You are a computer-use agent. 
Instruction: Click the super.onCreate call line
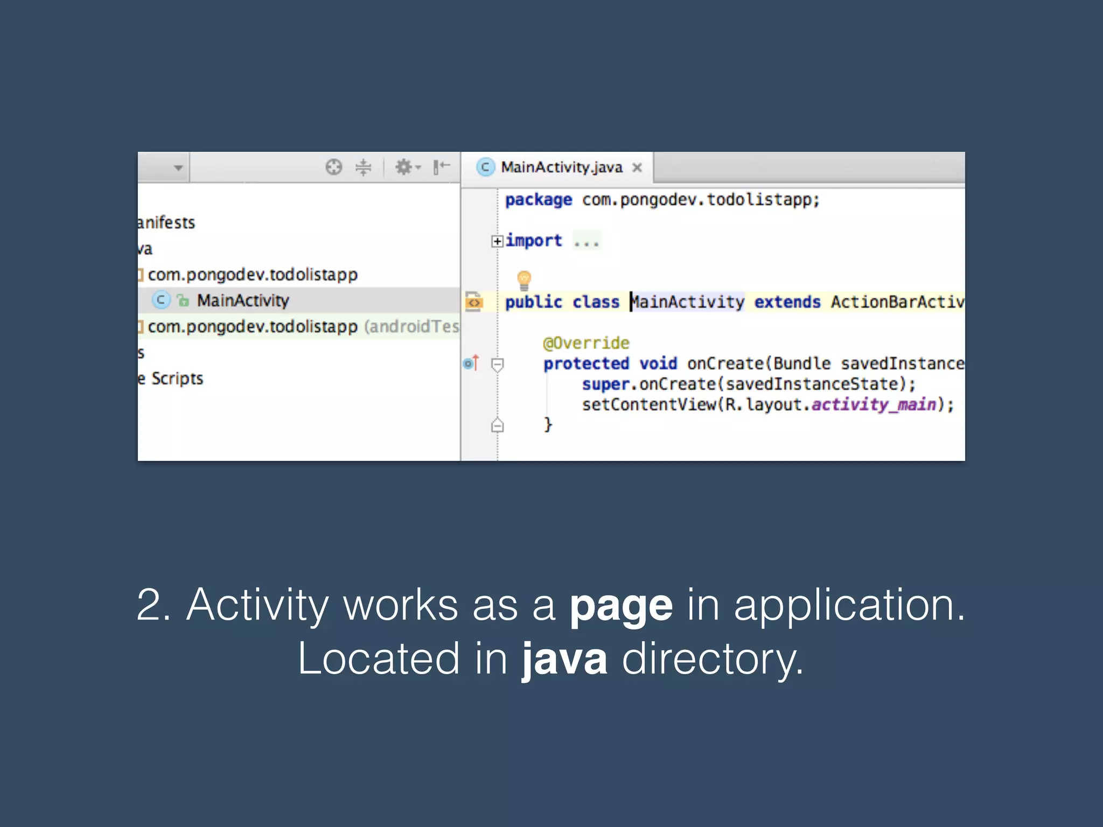[749, 384]
